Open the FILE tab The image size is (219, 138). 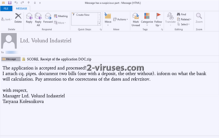pos(6,9)
